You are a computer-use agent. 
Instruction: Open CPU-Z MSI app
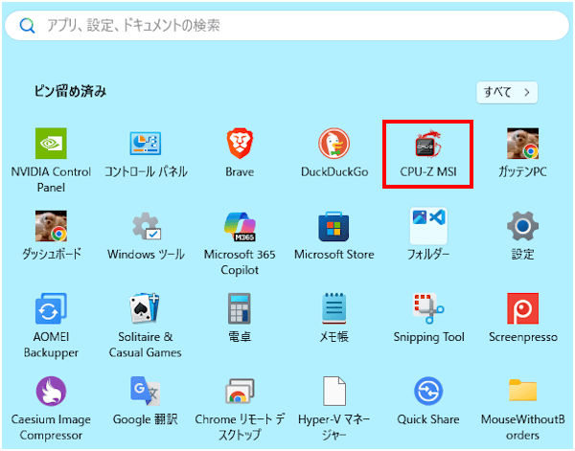pyautogui.click(x=428, y=144)
